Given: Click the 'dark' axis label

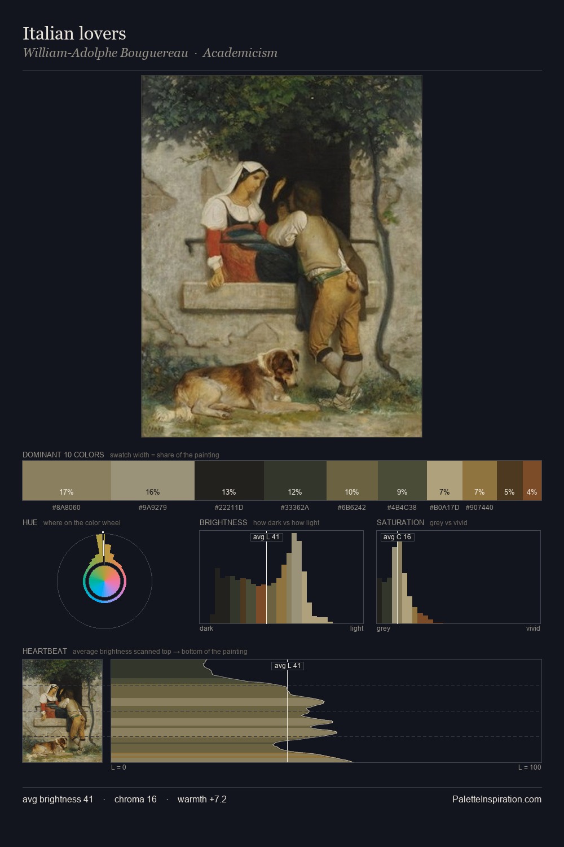Looking at the screenshot, I should tap(206, 628).
